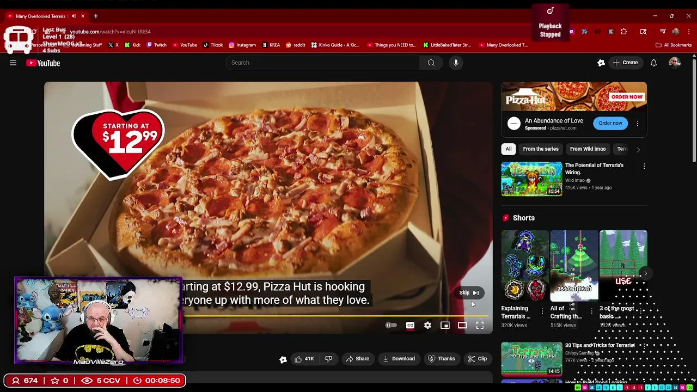The height and width of the screenshot is (392, 697).
Task: Open the KREA bookmark
Action: (271, 45)
